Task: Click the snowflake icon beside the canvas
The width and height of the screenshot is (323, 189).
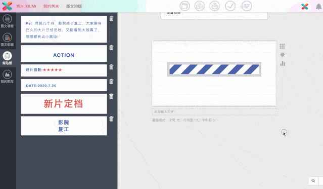Action: [282, 55]
